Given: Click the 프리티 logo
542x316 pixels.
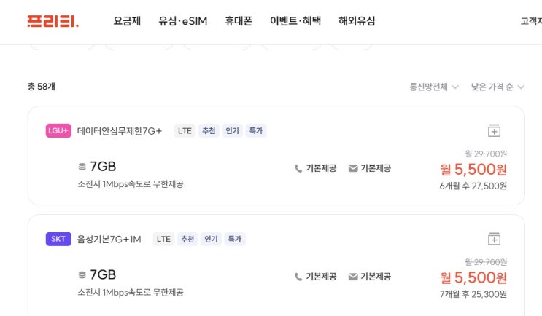Looking at the screenshot, I should [x=53, y=21].
